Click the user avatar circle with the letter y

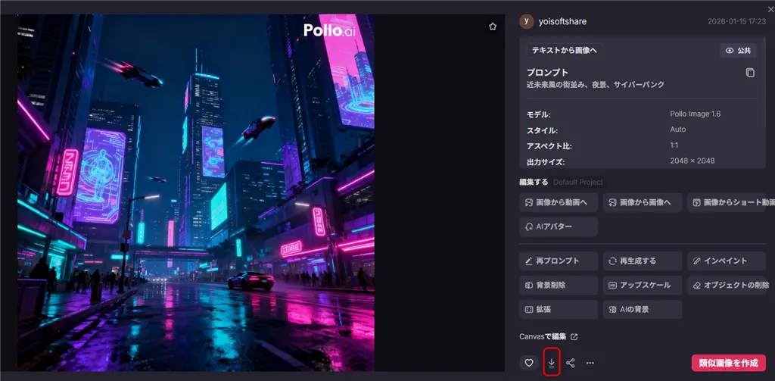tap(527, 21)
